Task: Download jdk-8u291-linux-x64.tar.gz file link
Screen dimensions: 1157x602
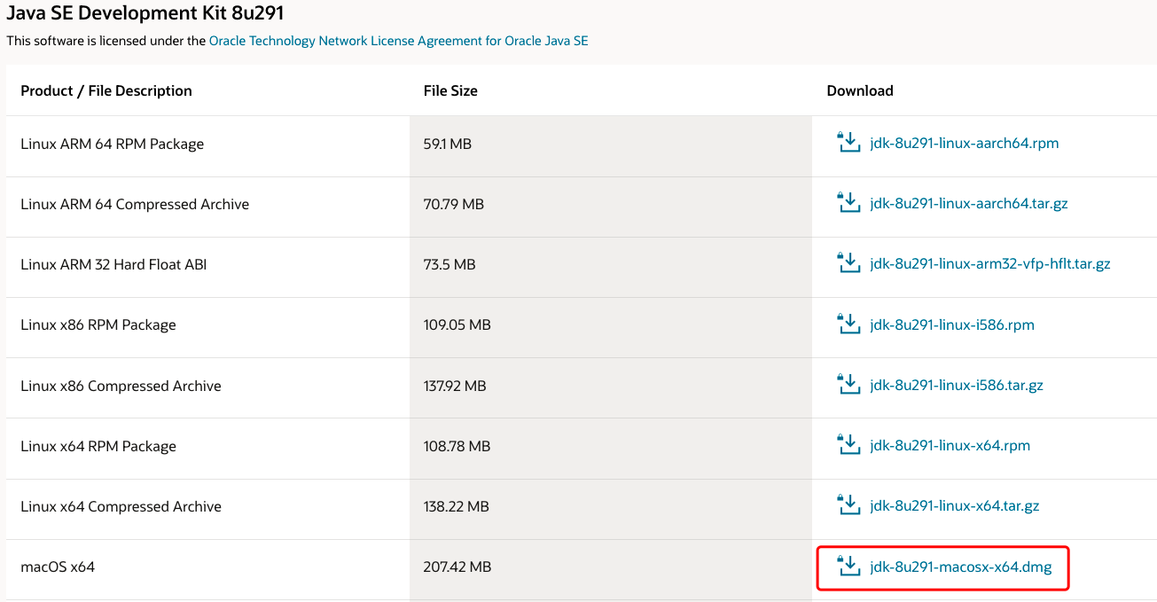Action: 955,505
